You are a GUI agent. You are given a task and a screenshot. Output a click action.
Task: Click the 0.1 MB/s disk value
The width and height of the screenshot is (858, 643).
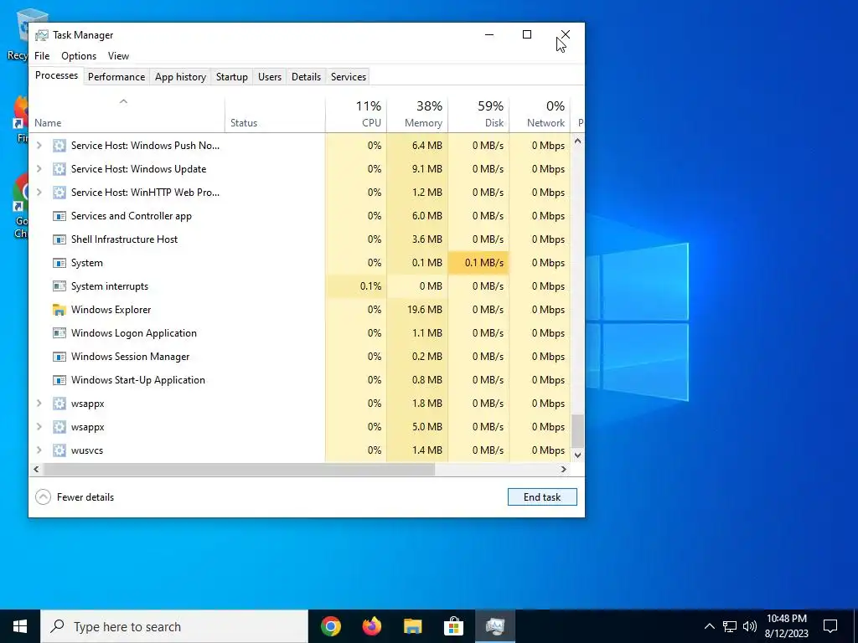click(x=484, y=263)
